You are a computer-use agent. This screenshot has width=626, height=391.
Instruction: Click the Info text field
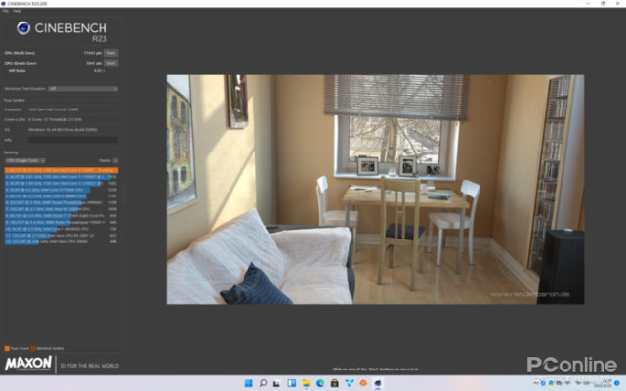pyautogui.click(x=73, y=140)
